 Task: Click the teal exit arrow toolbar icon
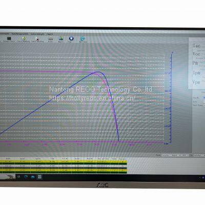83,39
